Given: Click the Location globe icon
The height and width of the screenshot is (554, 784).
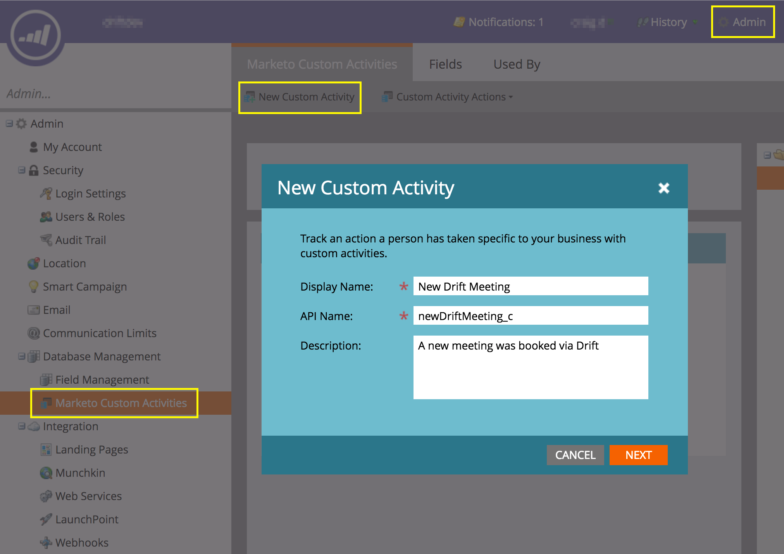Looking at the screenshot, I should [x=34, y=263].
